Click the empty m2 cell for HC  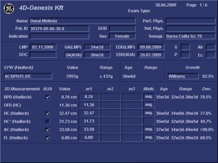[110, 113]
